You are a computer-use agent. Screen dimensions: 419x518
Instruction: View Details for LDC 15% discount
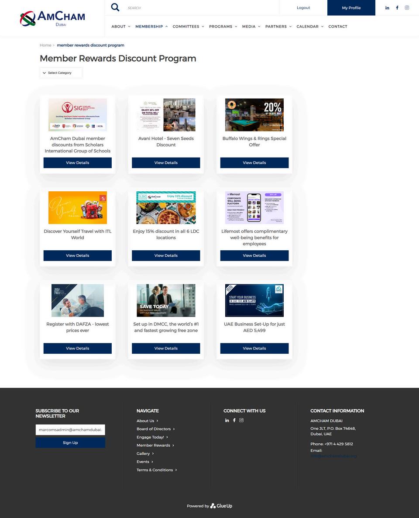point(166,256)
